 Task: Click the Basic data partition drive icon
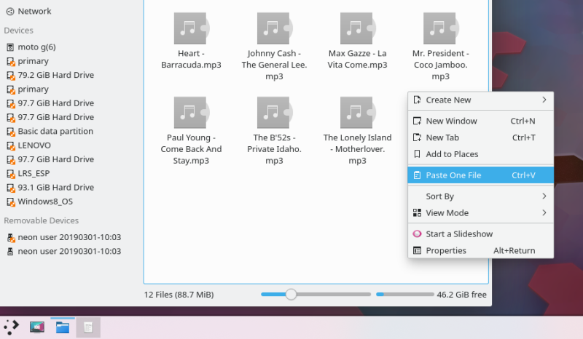point(10,132)
